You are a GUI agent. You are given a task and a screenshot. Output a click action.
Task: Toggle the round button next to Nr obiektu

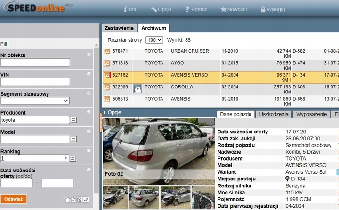tap(89, 54)
